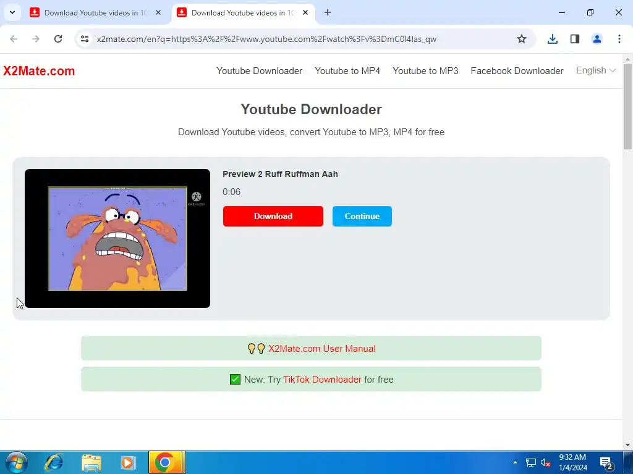Screen dimensions: 633x474
Task: Go forward with browser forward arrow
Action: coord(36,39)
